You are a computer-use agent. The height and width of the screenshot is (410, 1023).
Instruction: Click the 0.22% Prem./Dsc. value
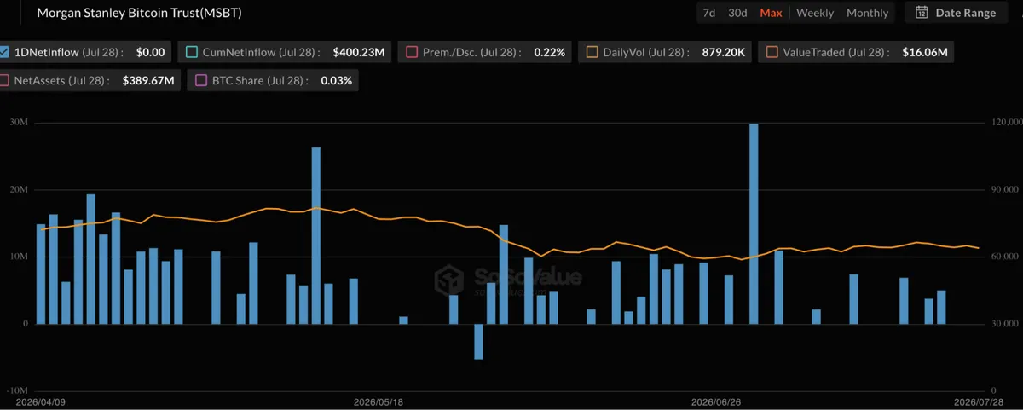point(549,52)
